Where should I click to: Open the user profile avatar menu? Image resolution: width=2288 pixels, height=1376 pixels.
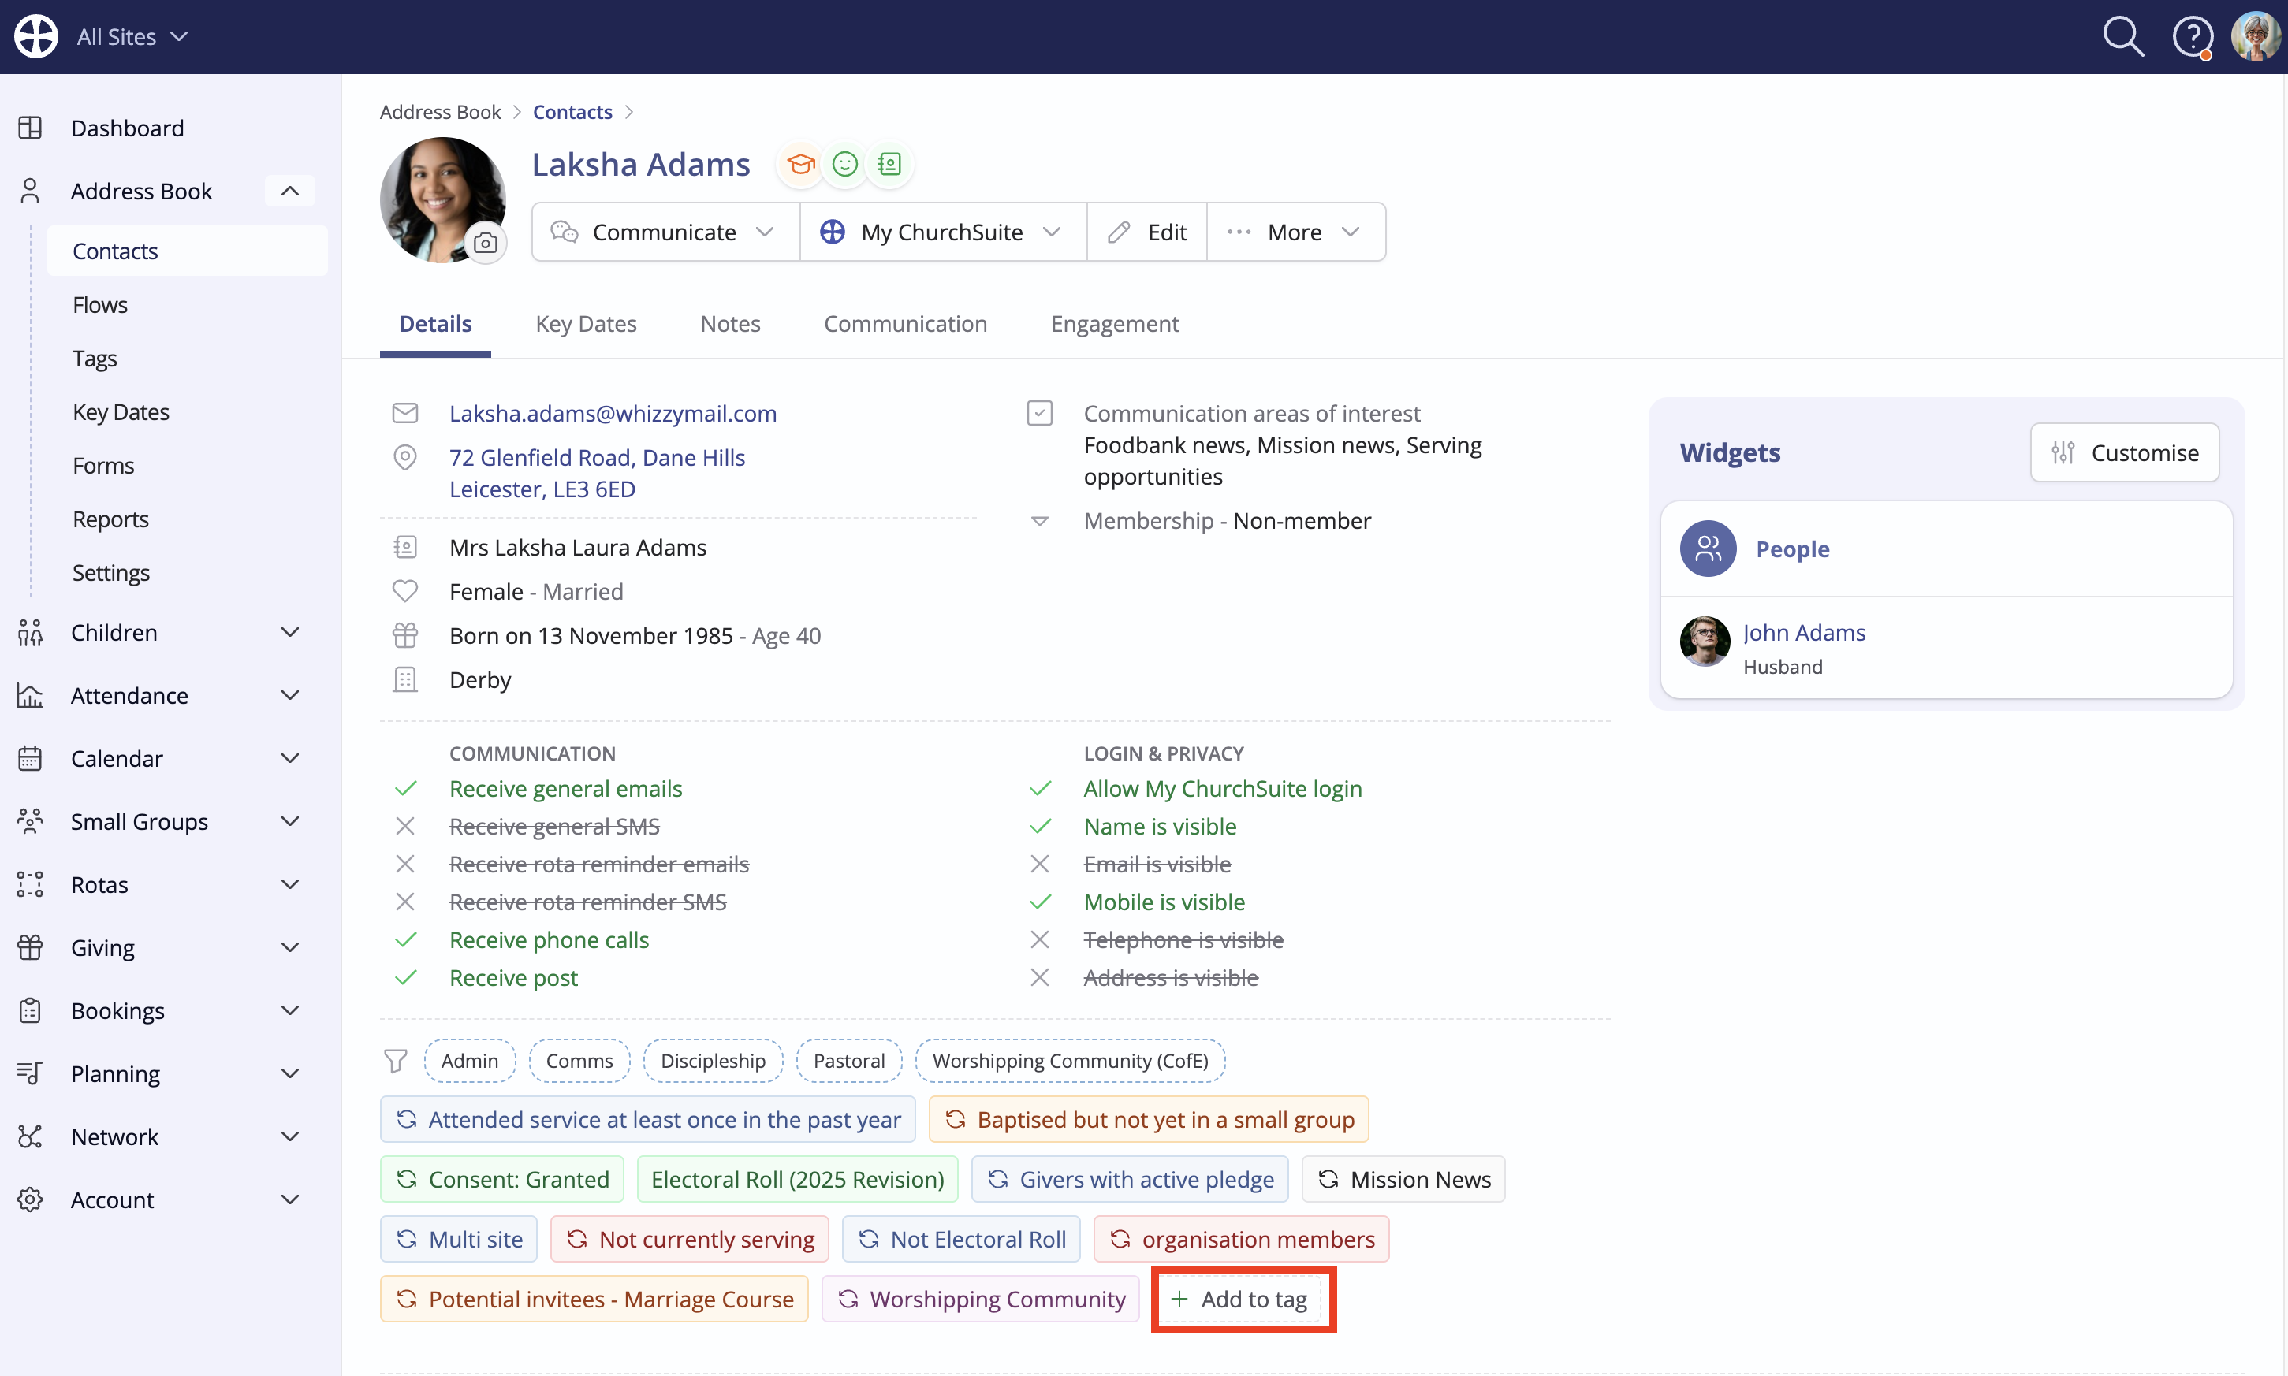[2256, 36]
